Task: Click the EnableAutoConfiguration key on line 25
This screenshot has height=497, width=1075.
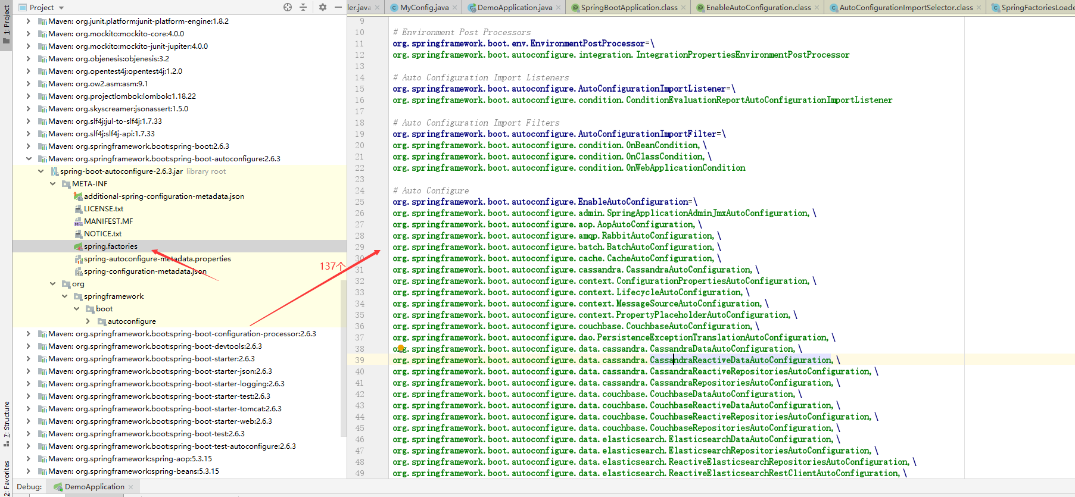Action: coord(540,202)
